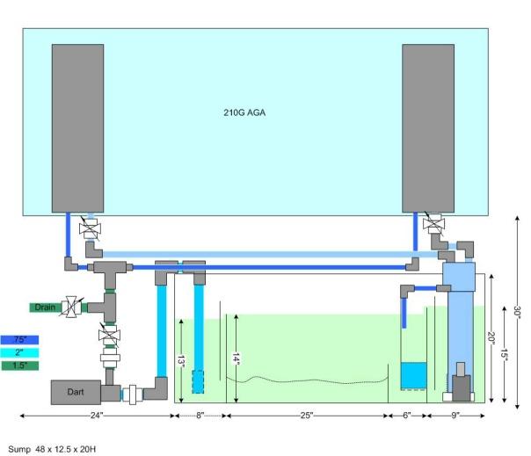Select the right gray overflow box in the tank
This screenshot has height=456, width=531.
click(428, 127)
